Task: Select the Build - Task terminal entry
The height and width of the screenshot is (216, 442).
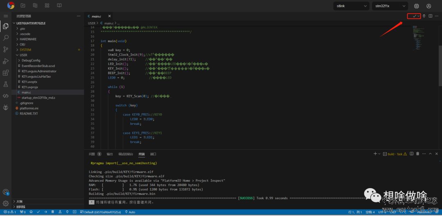Action: point(395,154)
